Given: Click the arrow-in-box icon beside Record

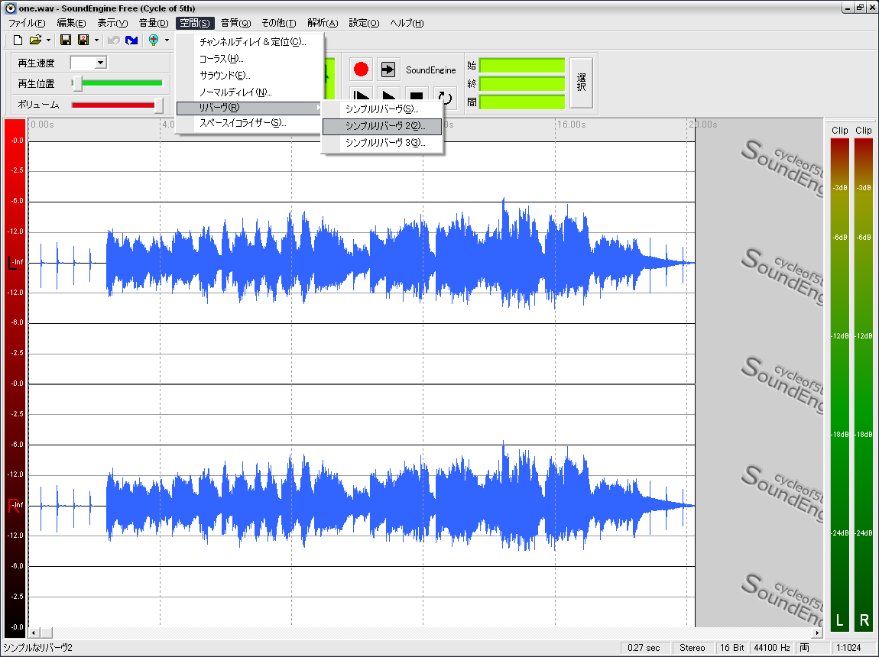Looking at the screenshot, I should click(x=388, y=70).
